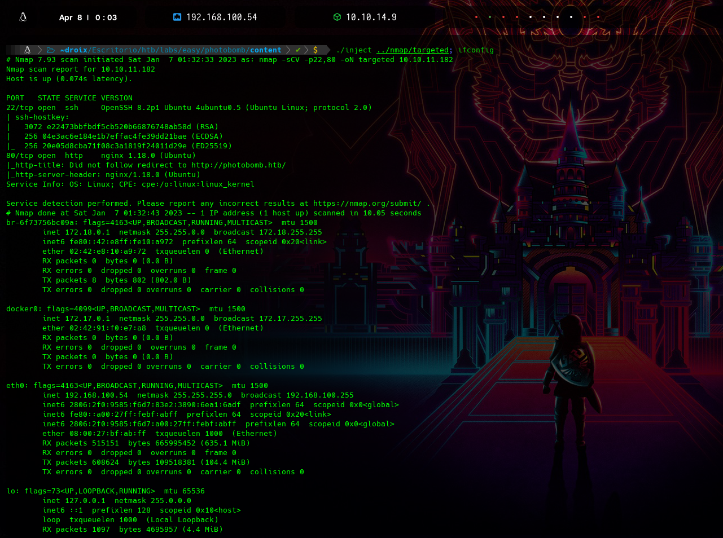Open the date and time widget
The height and width of the screenshot is (538, 723).
pyautogui.click(x=88, y=17)
